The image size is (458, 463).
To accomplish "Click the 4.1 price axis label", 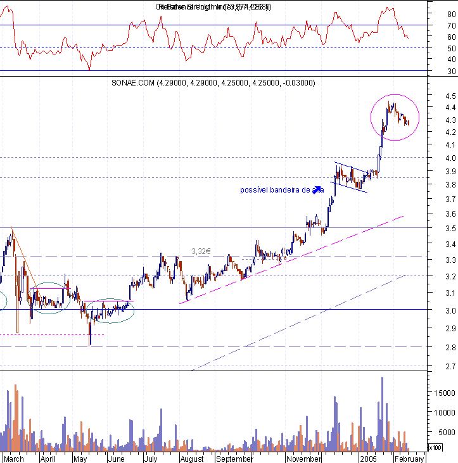I will click(x=450, y=144).
